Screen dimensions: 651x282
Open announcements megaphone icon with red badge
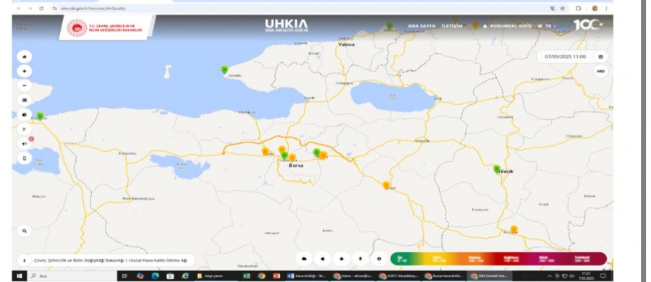(x=25, y=144)
